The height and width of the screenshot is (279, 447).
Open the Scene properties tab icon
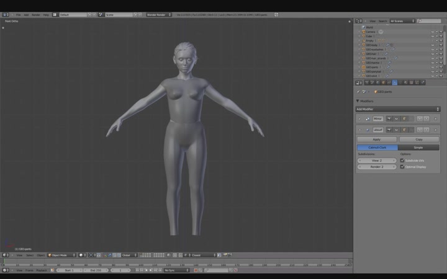click(372, 82)
